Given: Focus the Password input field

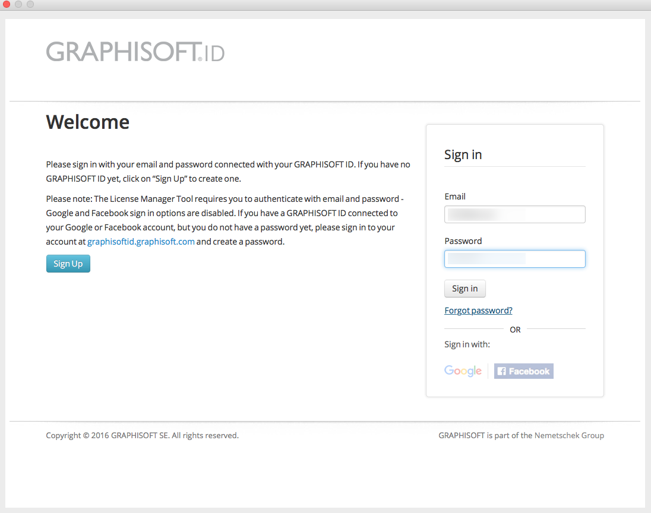Looking at the screenshot, I should click(515, 258).
